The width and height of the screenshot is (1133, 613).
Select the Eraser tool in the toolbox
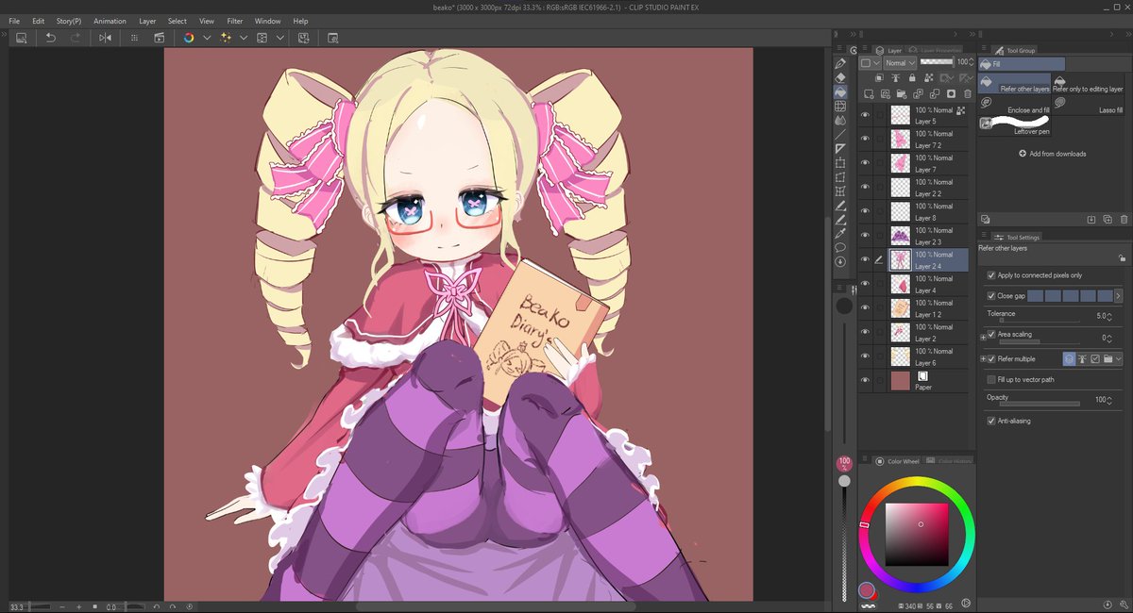click(840, 77)
